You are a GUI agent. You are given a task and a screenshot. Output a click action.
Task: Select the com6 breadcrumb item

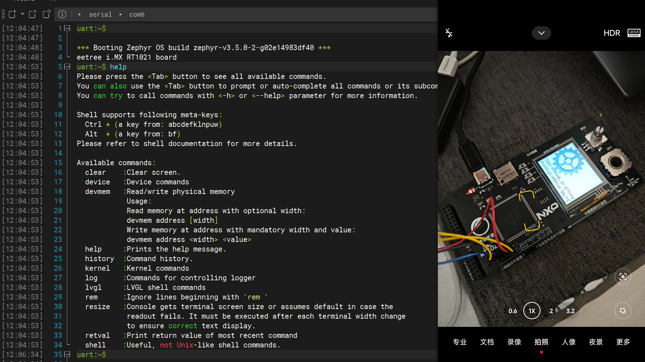(137, 15)
